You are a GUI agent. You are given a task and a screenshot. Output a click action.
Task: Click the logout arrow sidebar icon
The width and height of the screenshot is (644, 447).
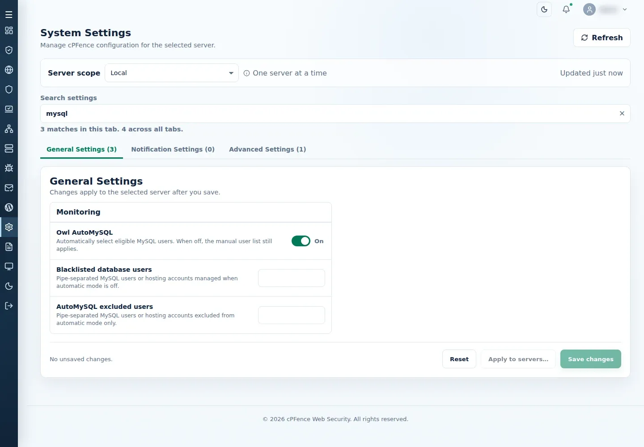coord(9,306)
